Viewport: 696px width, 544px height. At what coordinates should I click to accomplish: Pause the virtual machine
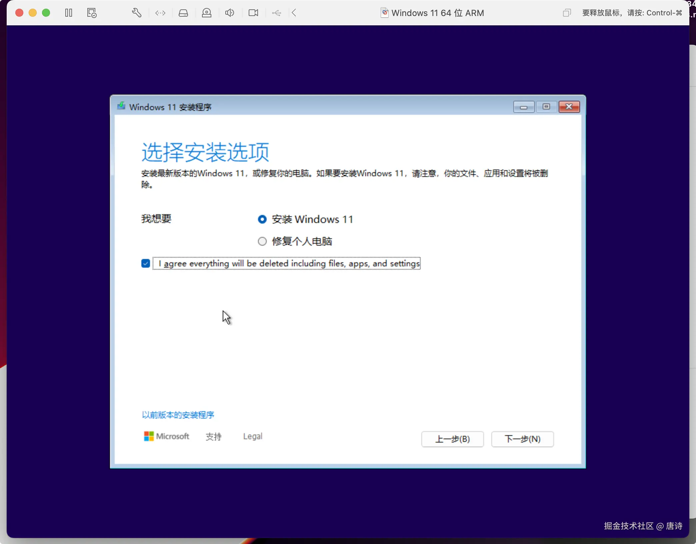point(69,13)
